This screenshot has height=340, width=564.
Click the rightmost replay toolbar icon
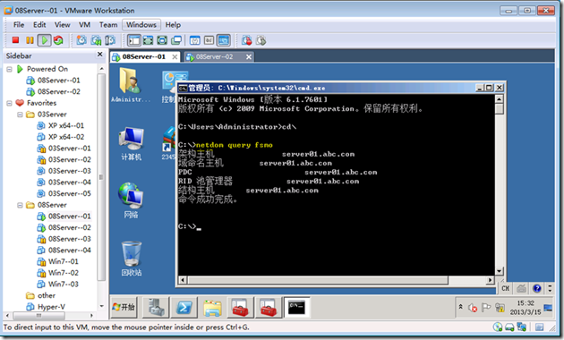click(x=261, y=40)
